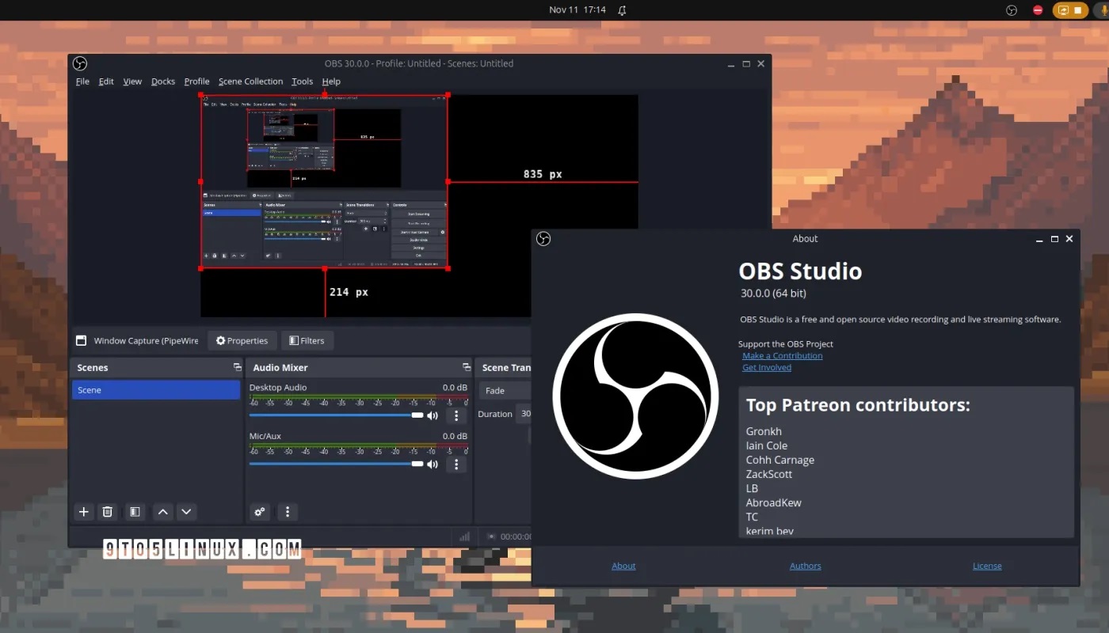
Task: Open Make a Contribution link
Action: pos(782,356)
